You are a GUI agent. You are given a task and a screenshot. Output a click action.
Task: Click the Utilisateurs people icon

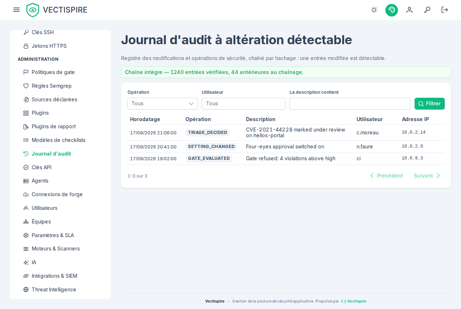point(26,208)
